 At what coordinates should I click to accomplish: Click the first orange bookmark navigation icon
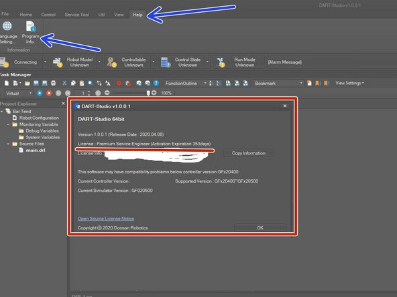pyautogui.click(x=317, y=83)
